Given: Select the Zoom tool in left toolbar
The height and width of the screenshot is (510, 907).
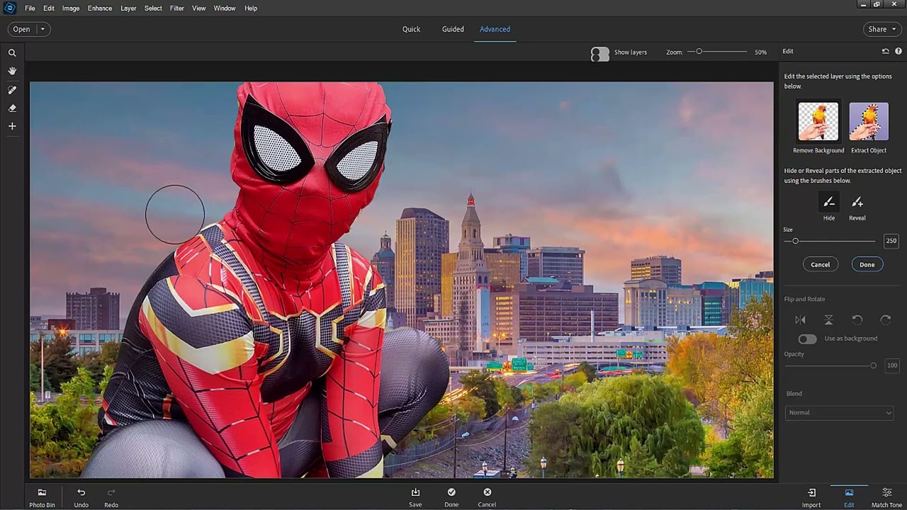Looking at the screenshot, I should 12,53.
